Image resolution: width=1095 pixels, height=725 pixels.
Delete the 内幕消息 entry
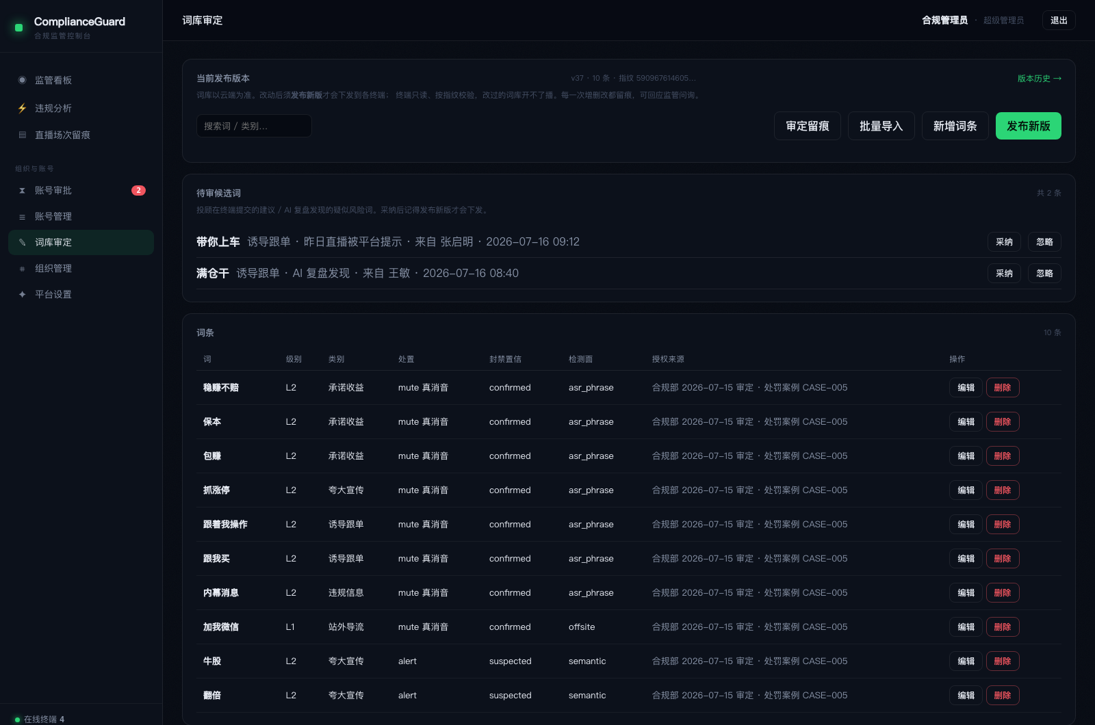[x=1003, y=592]
